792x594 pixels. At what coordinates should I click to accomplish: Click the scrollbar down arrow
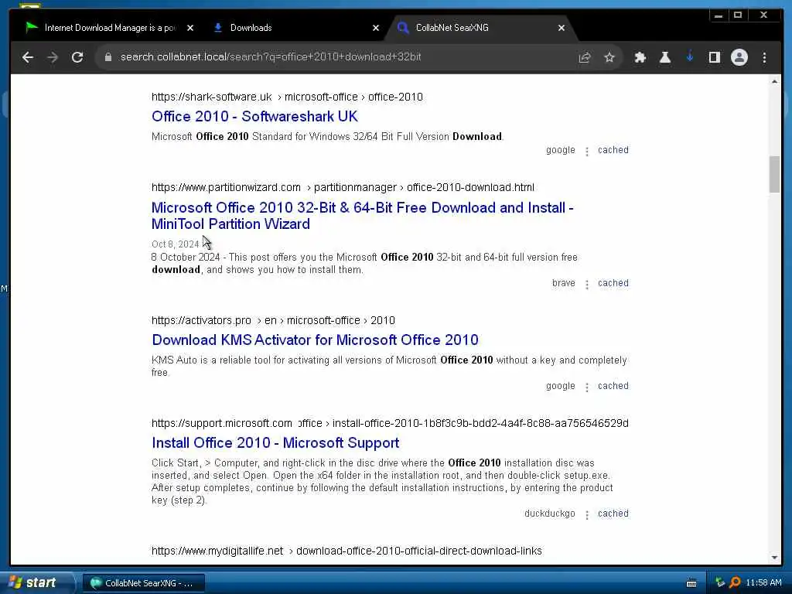[774, 558]
